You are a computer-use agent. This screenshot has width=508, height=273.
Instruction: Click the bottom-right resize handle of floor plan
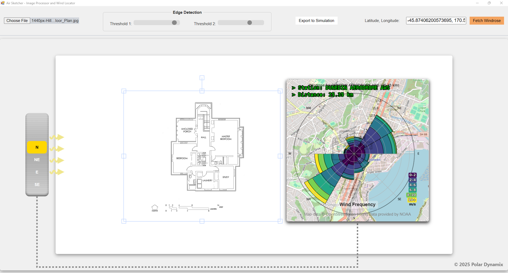point(280,221)
